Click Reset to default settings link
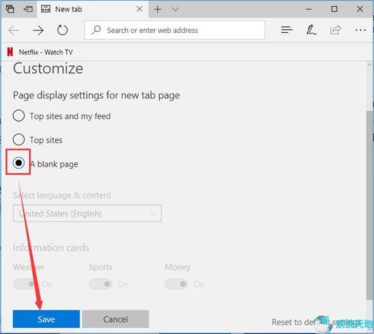The width and height of the screenshot is (374, 334). (x=316, y=323)
